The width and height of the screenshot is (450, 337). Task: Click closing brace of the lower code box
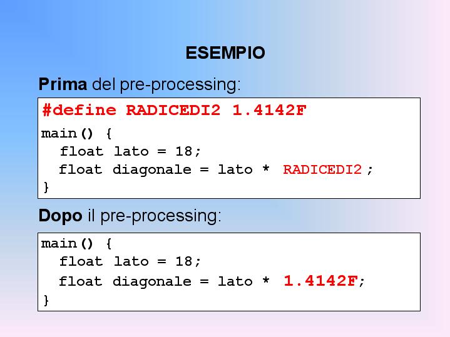pos(45,299)
